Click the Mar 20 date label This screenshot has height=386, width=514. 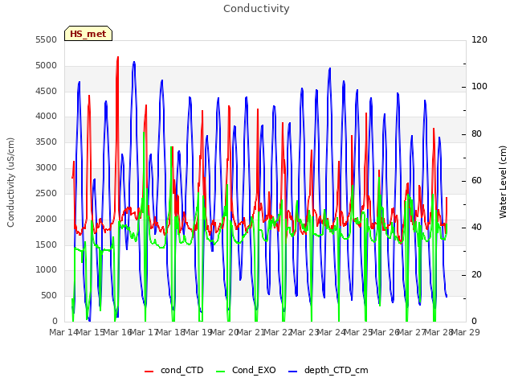pyautogui.click(x=224, y=332)
